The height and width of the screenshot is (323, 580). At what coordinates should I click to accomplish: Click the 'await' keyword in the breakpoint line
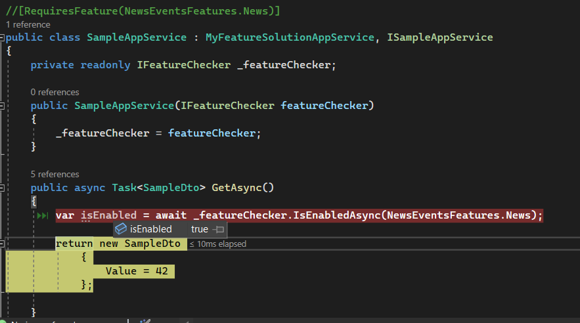coord(171,215)
